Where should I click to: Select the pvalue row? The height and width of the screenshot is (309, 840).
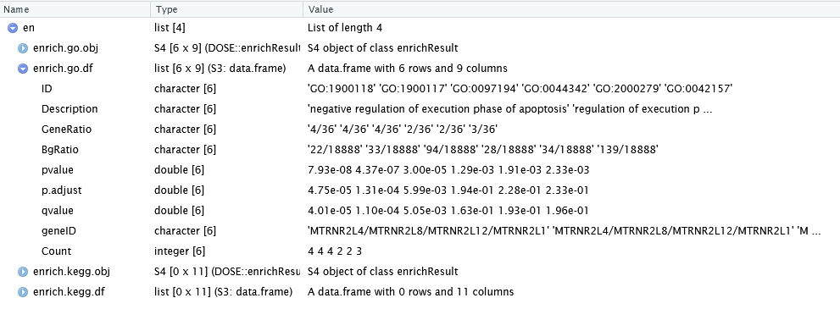(x=420, y=170)
